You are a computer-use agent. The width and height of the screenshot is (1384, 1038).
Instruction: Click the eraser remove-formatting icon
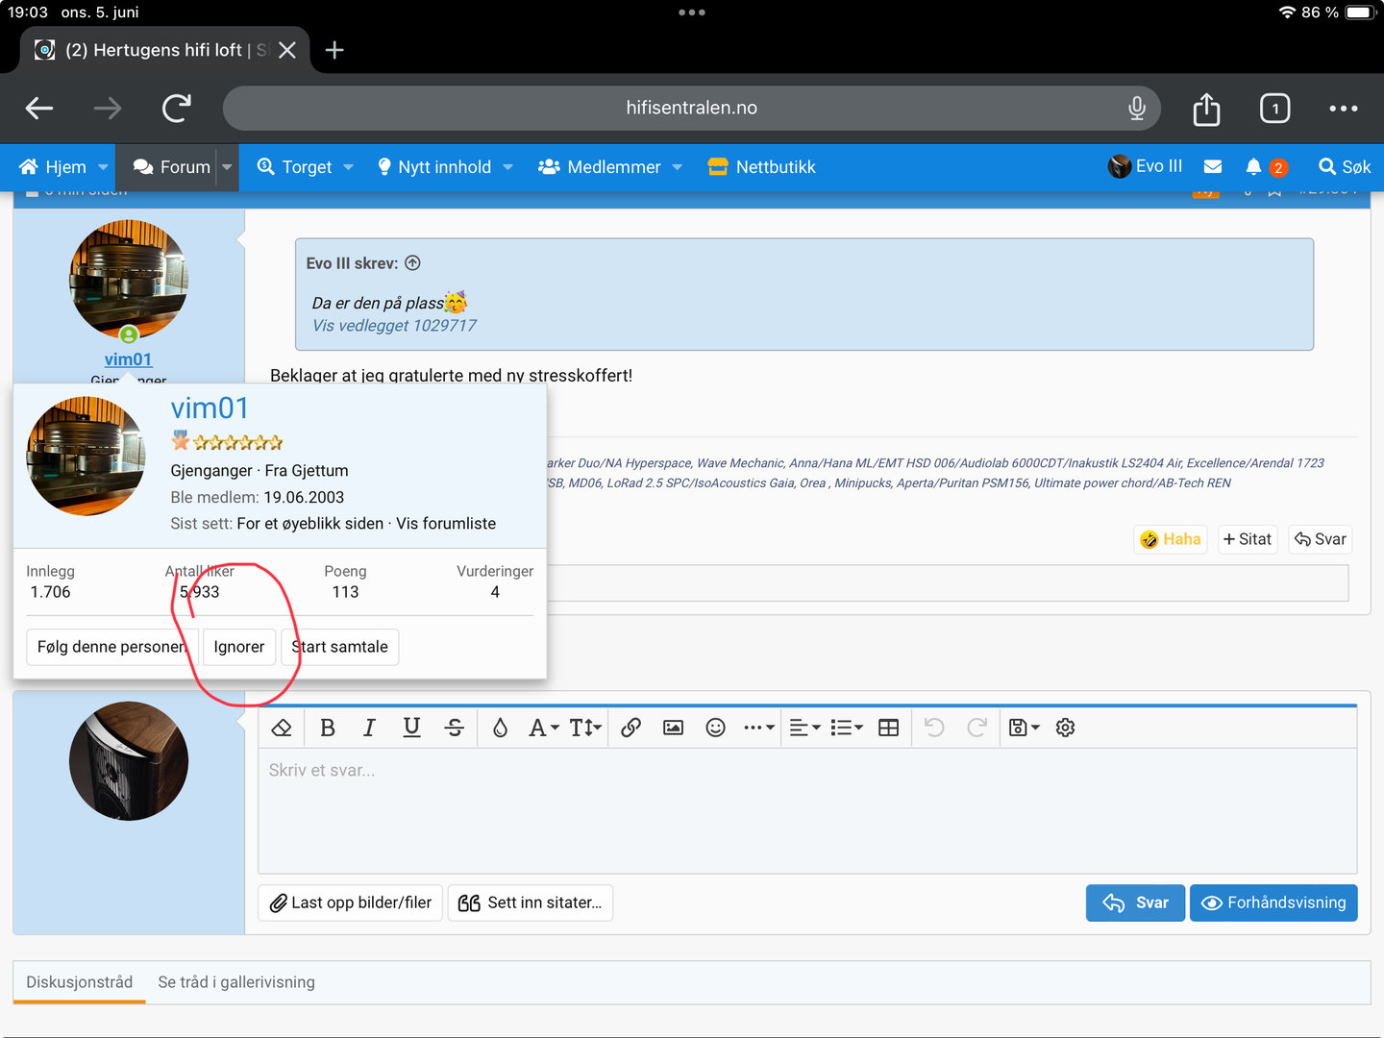(282, 728)
